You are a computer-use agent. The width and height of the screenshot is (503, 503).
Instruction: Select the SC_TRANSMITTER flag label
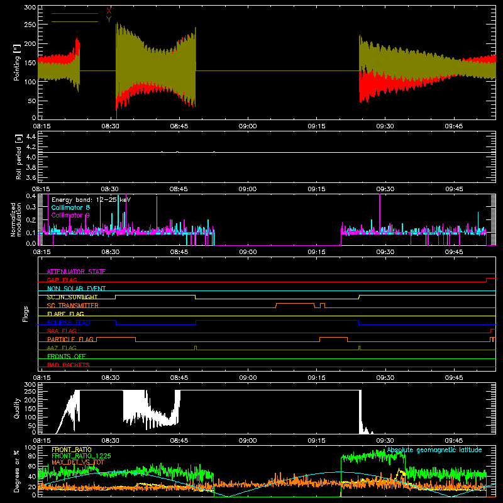73,306
